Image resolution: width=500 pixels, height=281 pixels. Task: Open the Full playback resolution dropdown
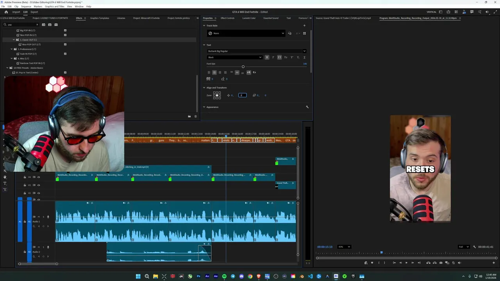pyautogui.click(x=464, y=247)
